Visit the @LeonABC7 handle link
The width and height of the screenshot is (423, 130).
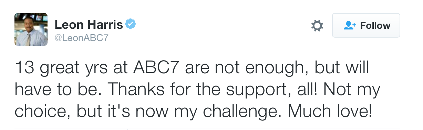81,38
